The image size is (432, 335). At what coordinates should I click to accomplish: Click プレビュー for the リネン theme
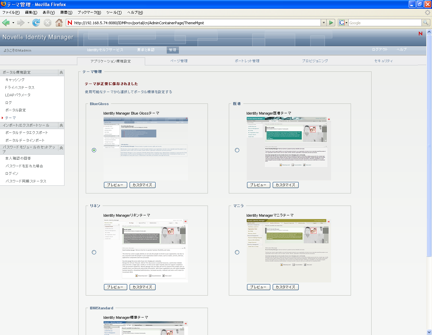point(115,287)
